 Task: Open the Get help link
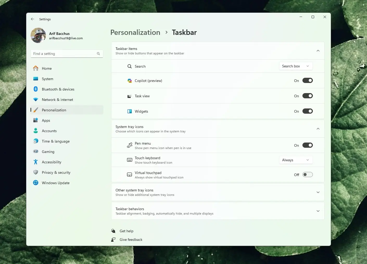tap(126, 231)
